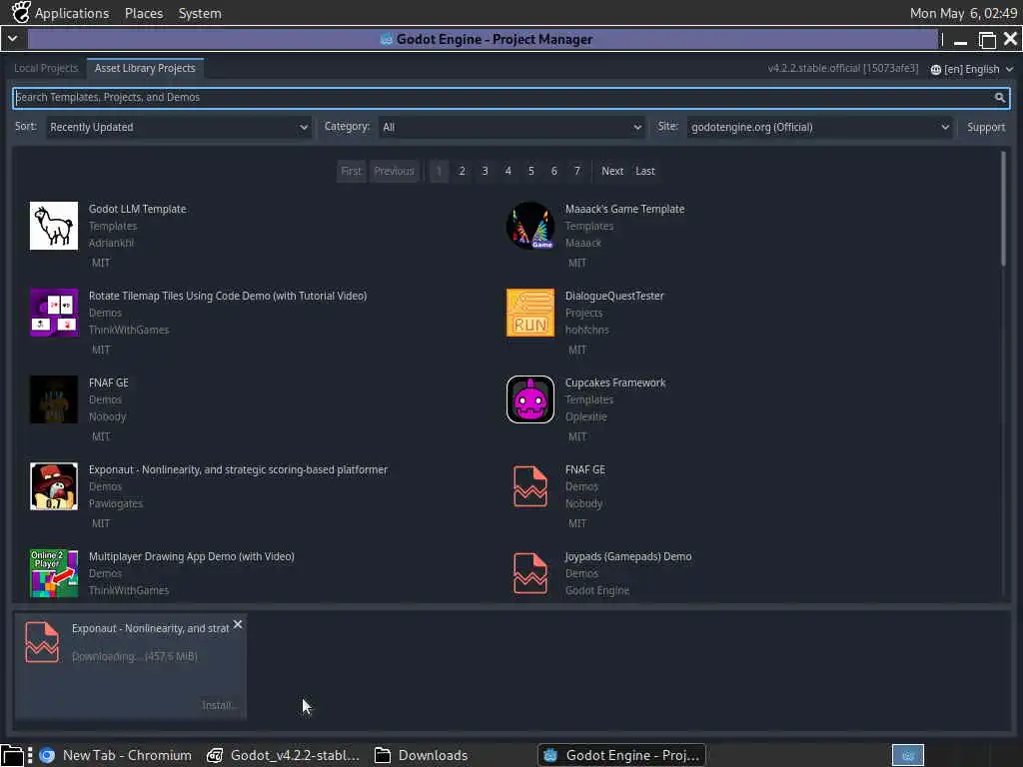The image size is (1023, 767).
Task: Go to page 7 of results
Action: tap(576, 171)
